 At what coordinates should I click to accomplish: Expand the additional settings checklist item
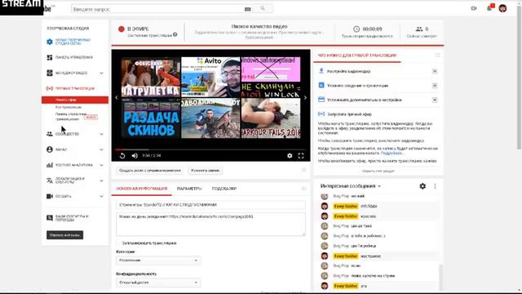pyautogui.click(x=435, y=100)
